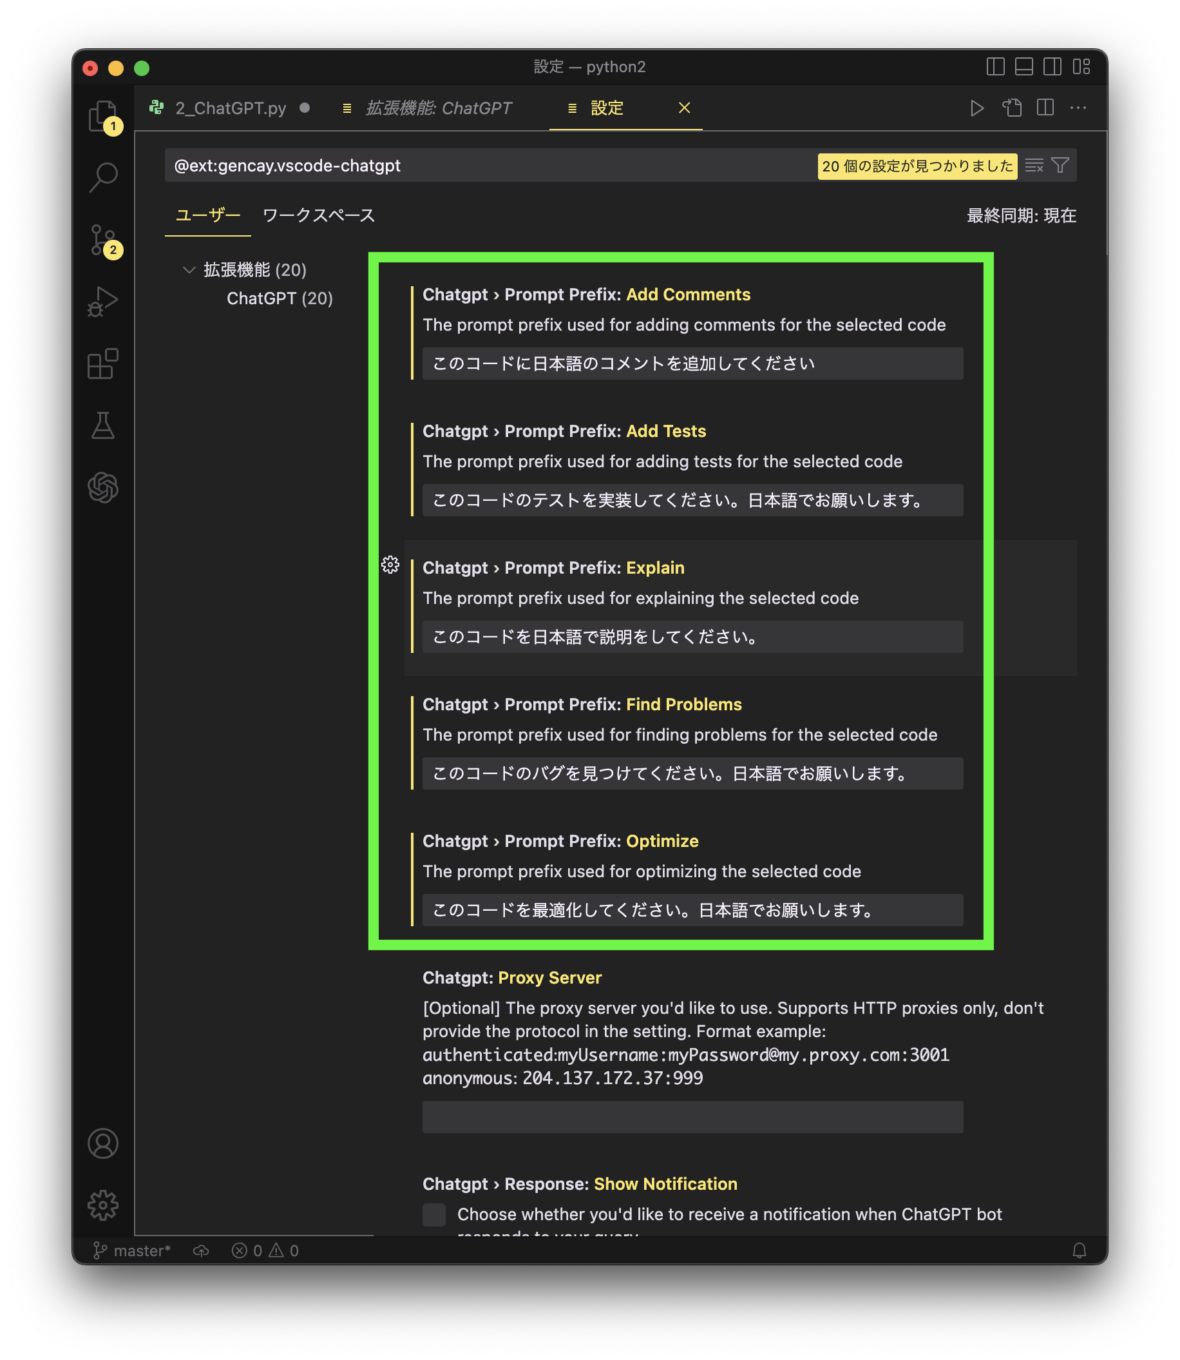Switch to the 拡張機能: ChatGPT tab

[439, 108]
